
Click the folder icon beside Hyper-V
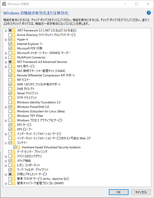(x=14, y=39)
